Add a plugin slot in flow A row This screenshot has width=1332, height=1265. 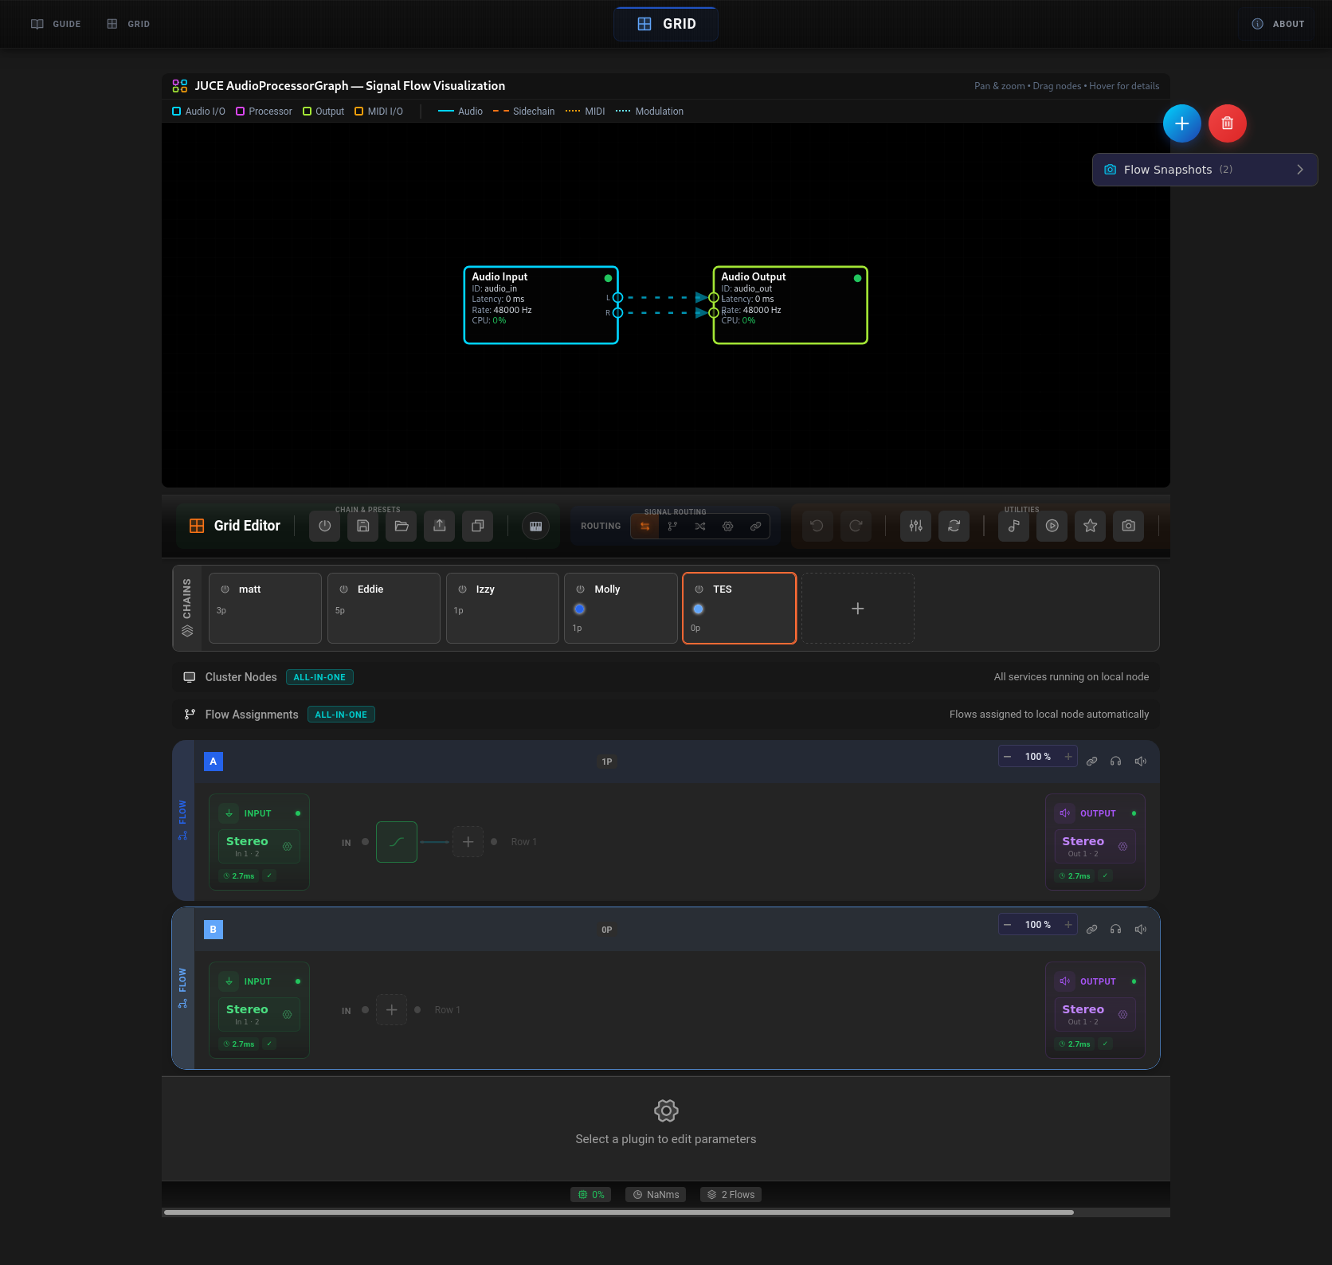point(468,842)
